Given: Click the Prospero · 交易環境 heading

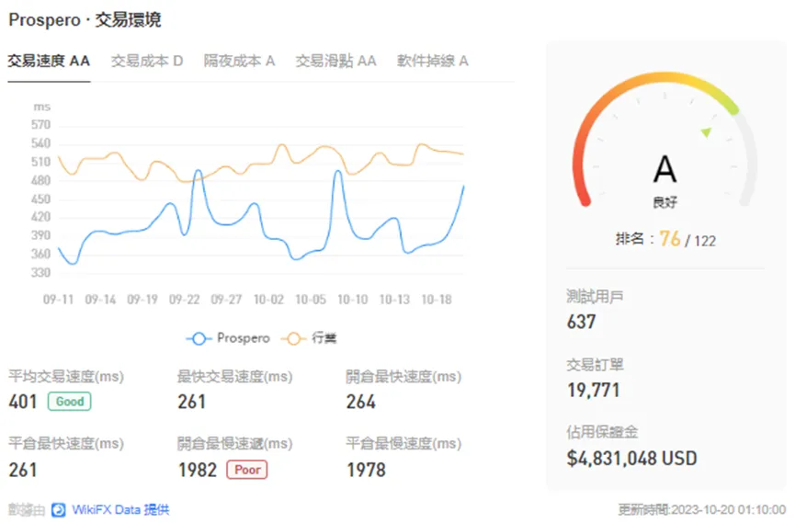Looking at the screenshot, I should tap(85, 20).
